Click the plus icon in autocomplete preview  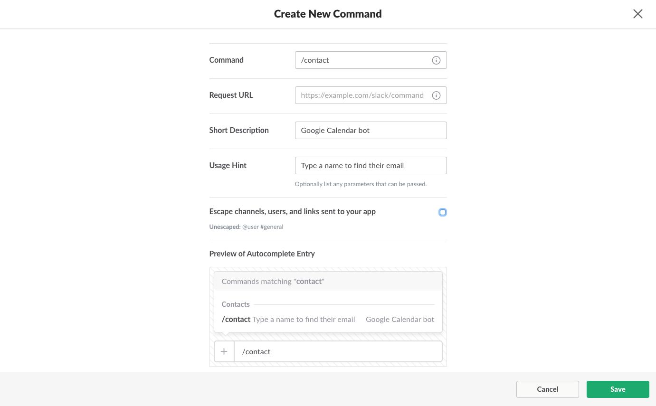click(224, 352)
